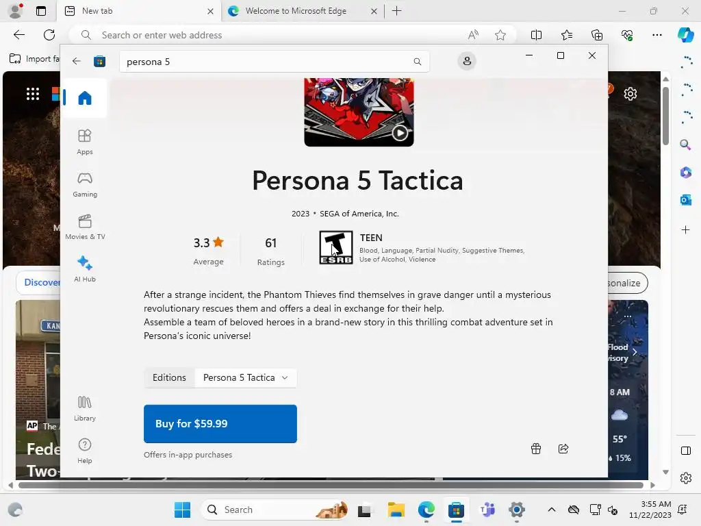Open Edge Favorites list
701x526 pixels.
[x=566, y=35]
